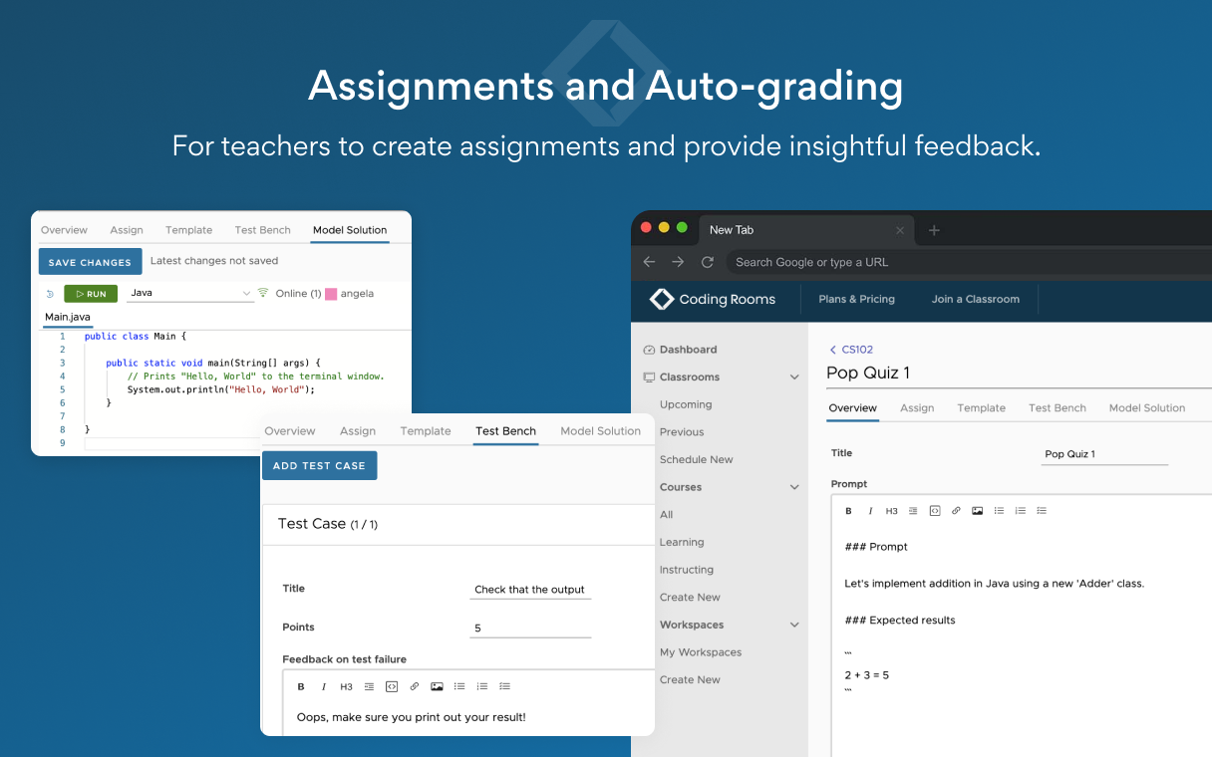
Task: Click Add Test Case button
Action: 319,465
